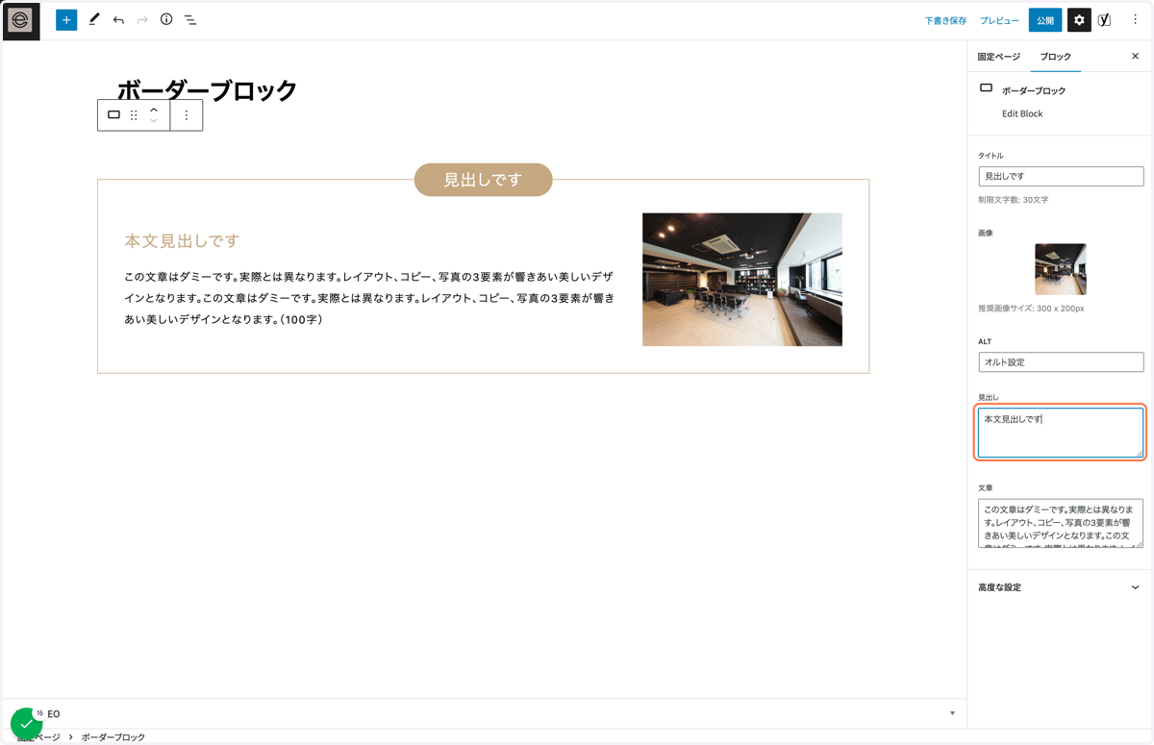Click the ボーダーブロック page title
This screenshot has width=1154, height=745.
click(x=207, y=90)
